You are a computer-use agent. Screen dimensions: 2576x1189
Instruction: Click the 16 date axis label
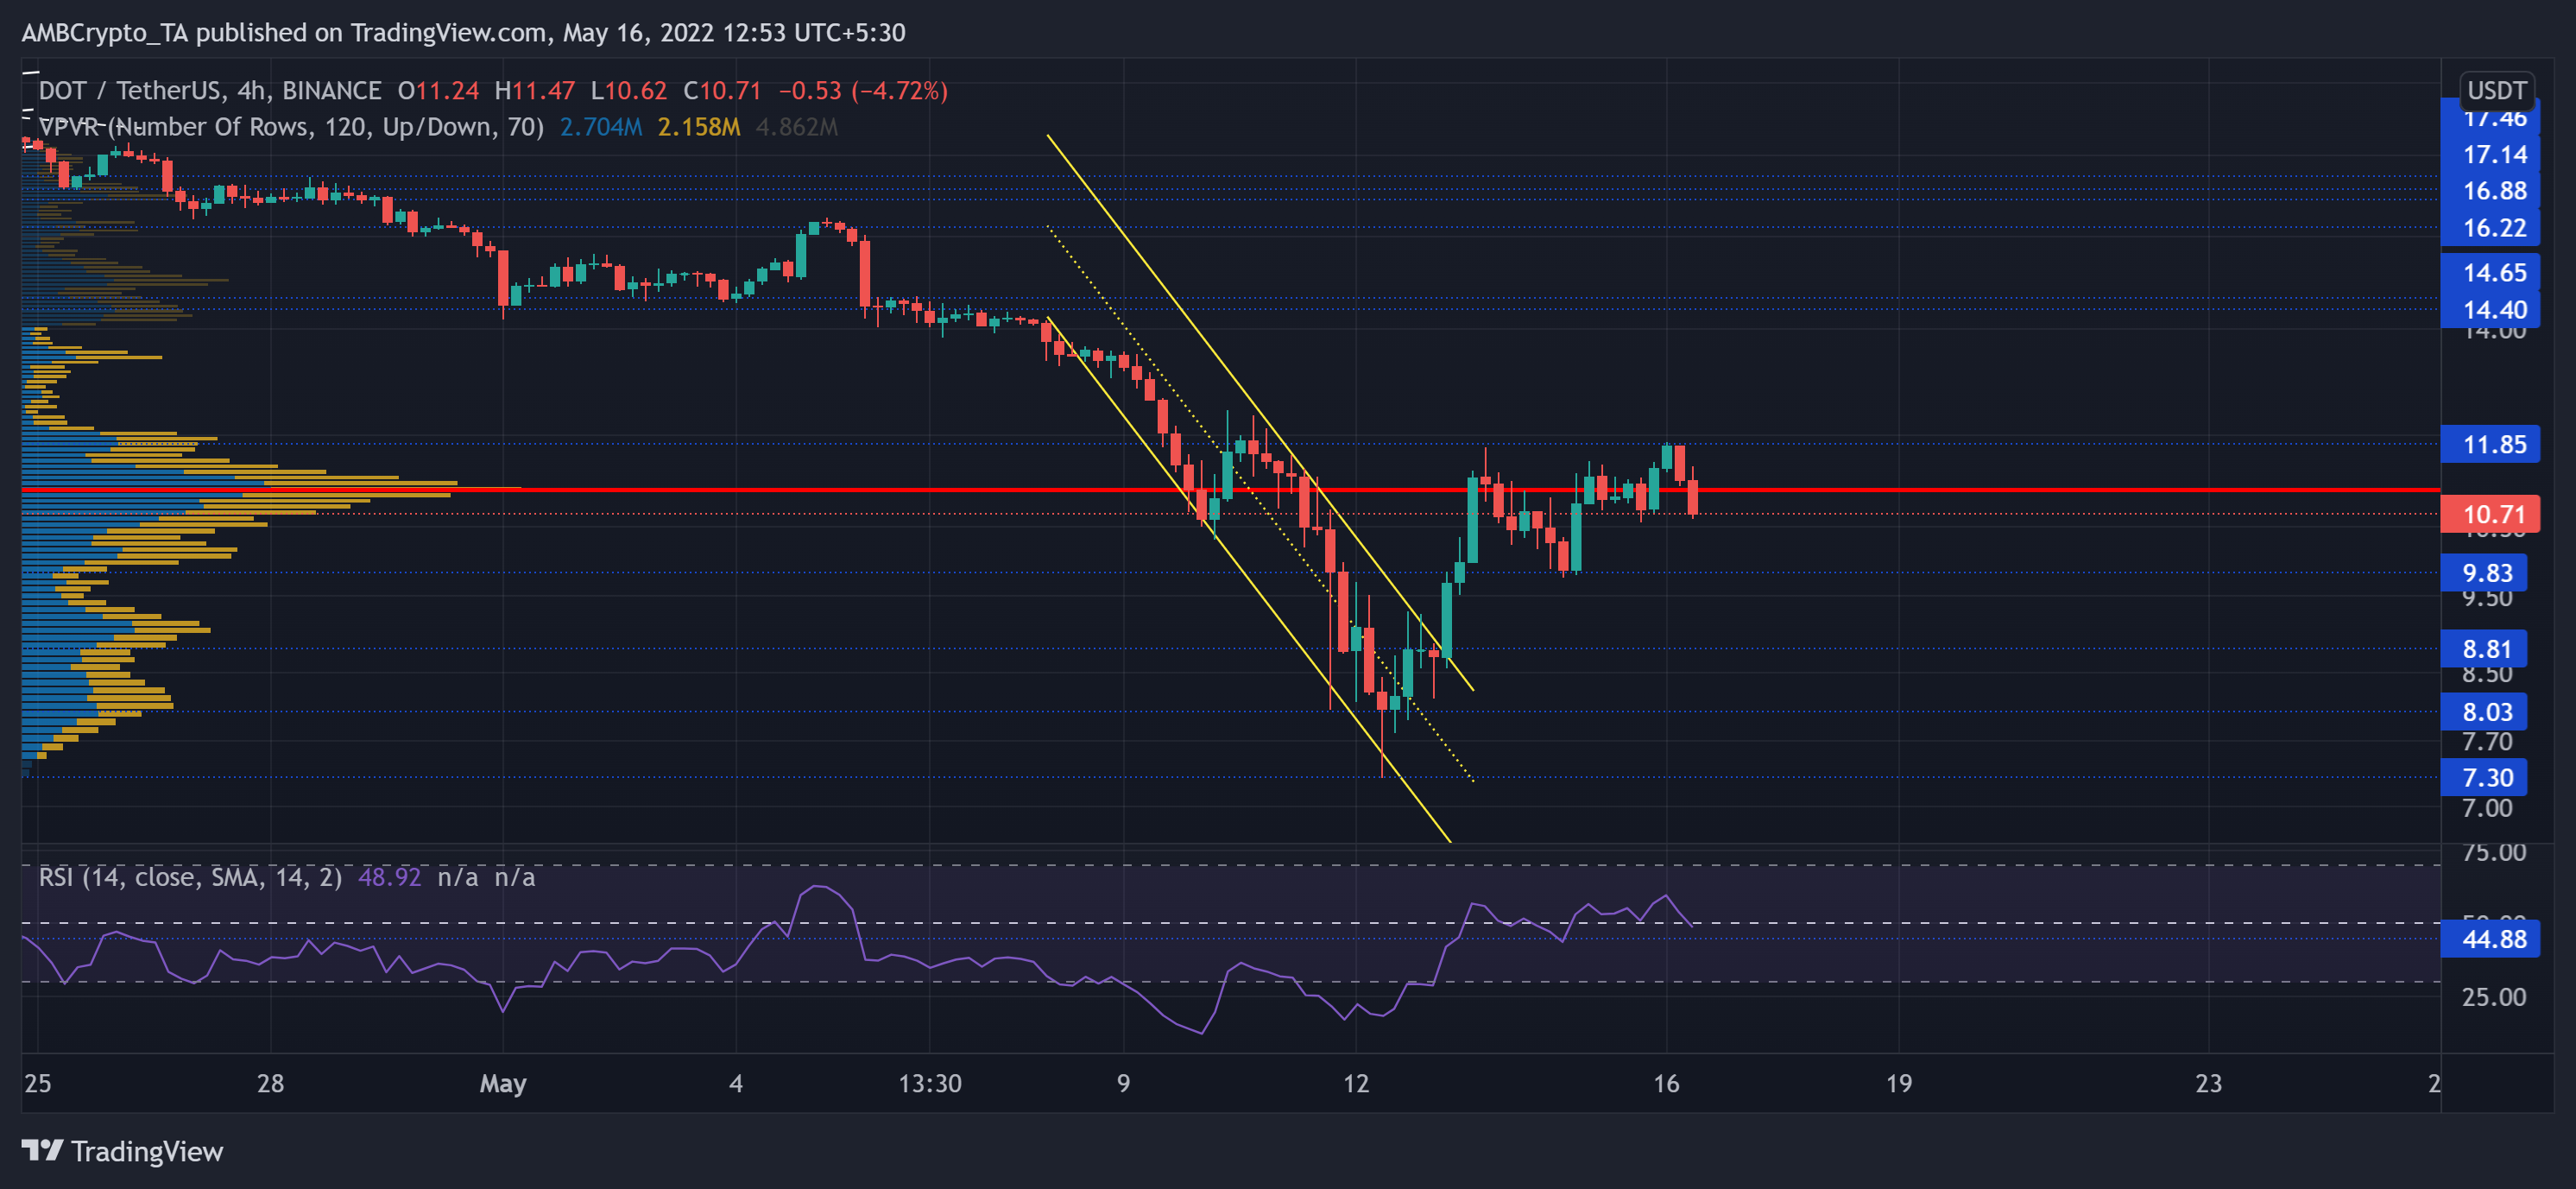tap(1666, 1083)
